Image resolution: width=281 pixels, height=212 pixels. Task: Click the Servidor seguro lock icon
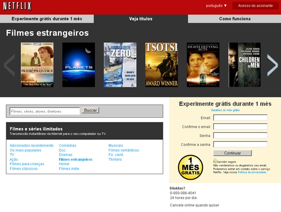click(215, 161)
